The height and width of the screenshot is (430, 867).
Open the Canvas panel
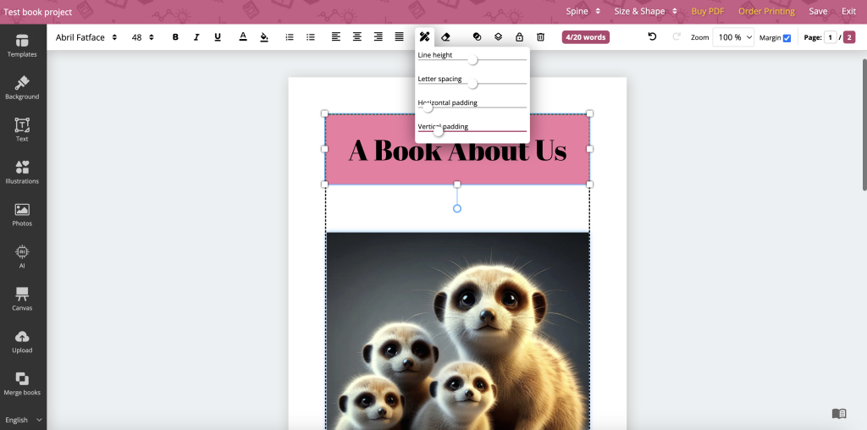(x=22, y=299)
